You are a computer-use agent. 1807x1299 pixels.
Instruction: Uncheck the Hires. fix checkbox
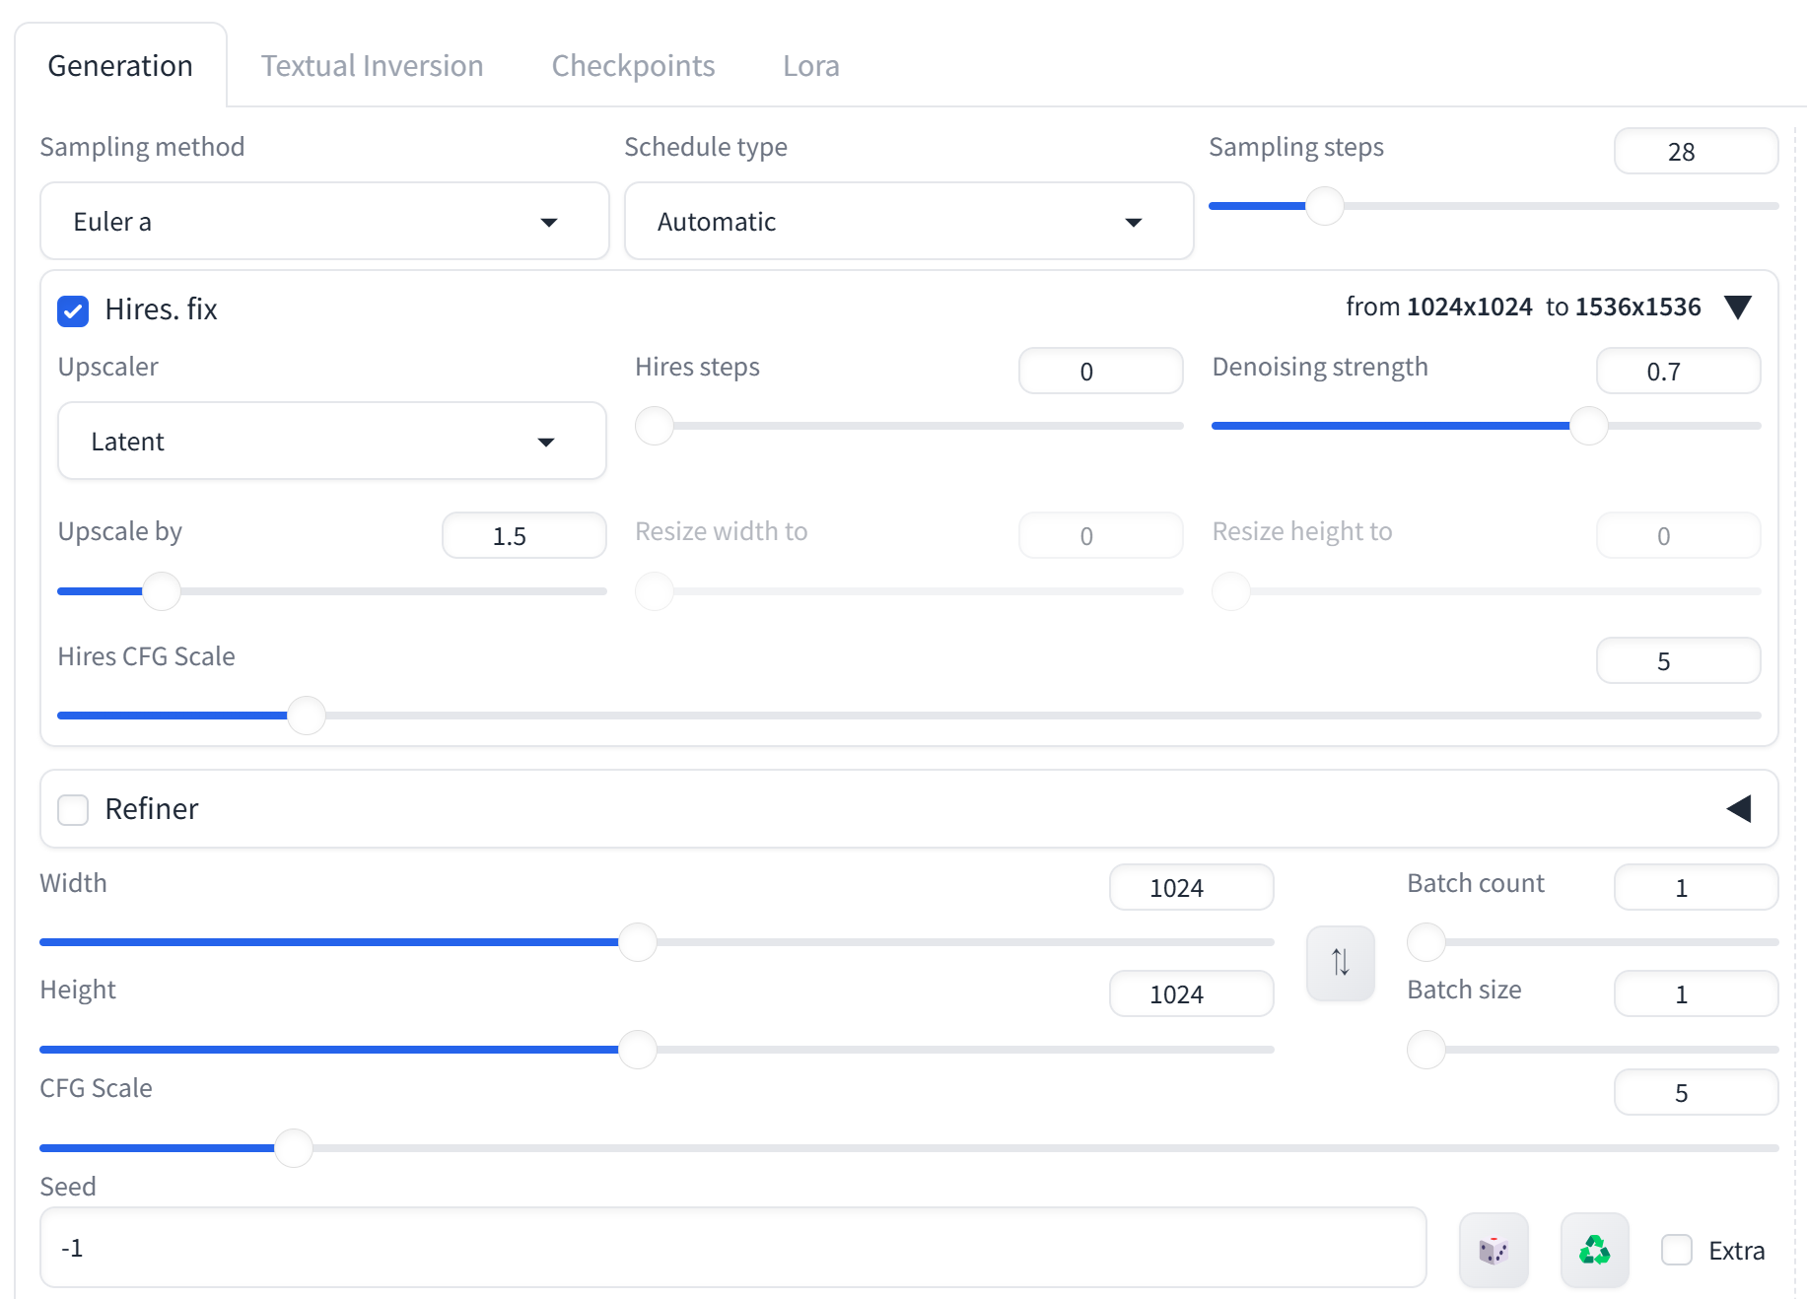coord(73,310)
